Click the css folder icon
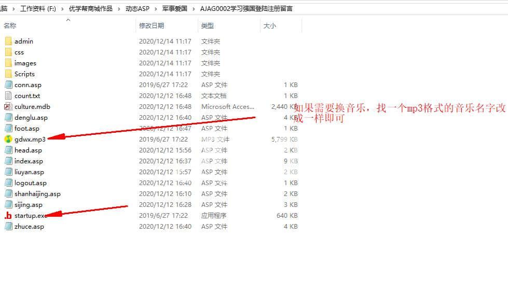The height and width of the screenshot is (307, 508). tap(8, 52)
